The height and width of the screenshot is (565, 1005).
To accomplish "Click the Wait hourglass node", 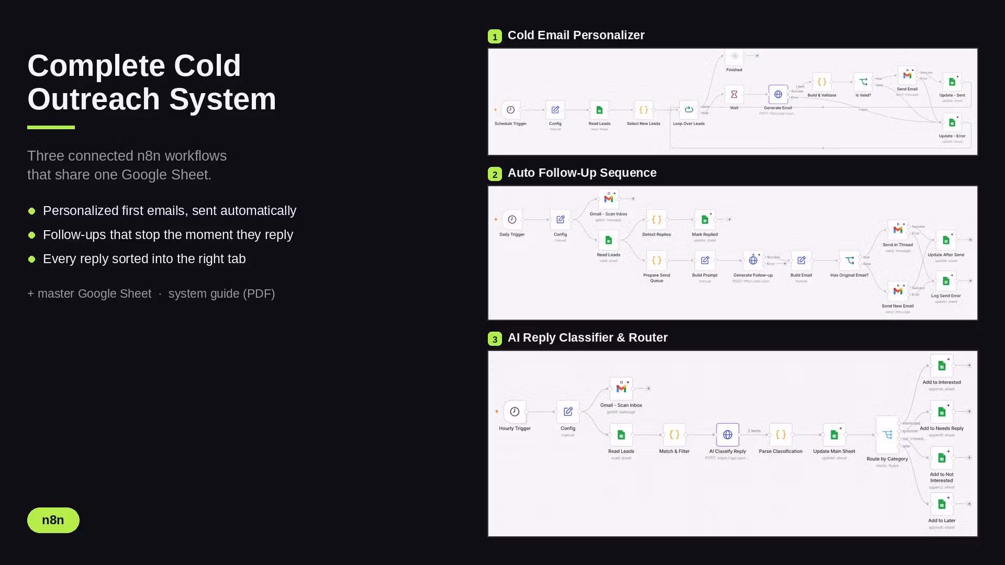I will tap(734, 95).
